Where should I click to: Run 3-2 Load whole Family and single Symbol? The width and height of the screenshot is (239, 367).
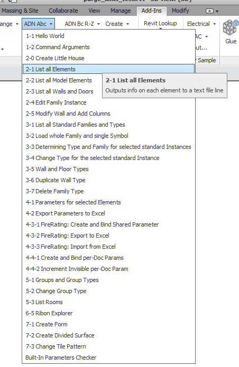pyautogui.click(x=109, y=136)
